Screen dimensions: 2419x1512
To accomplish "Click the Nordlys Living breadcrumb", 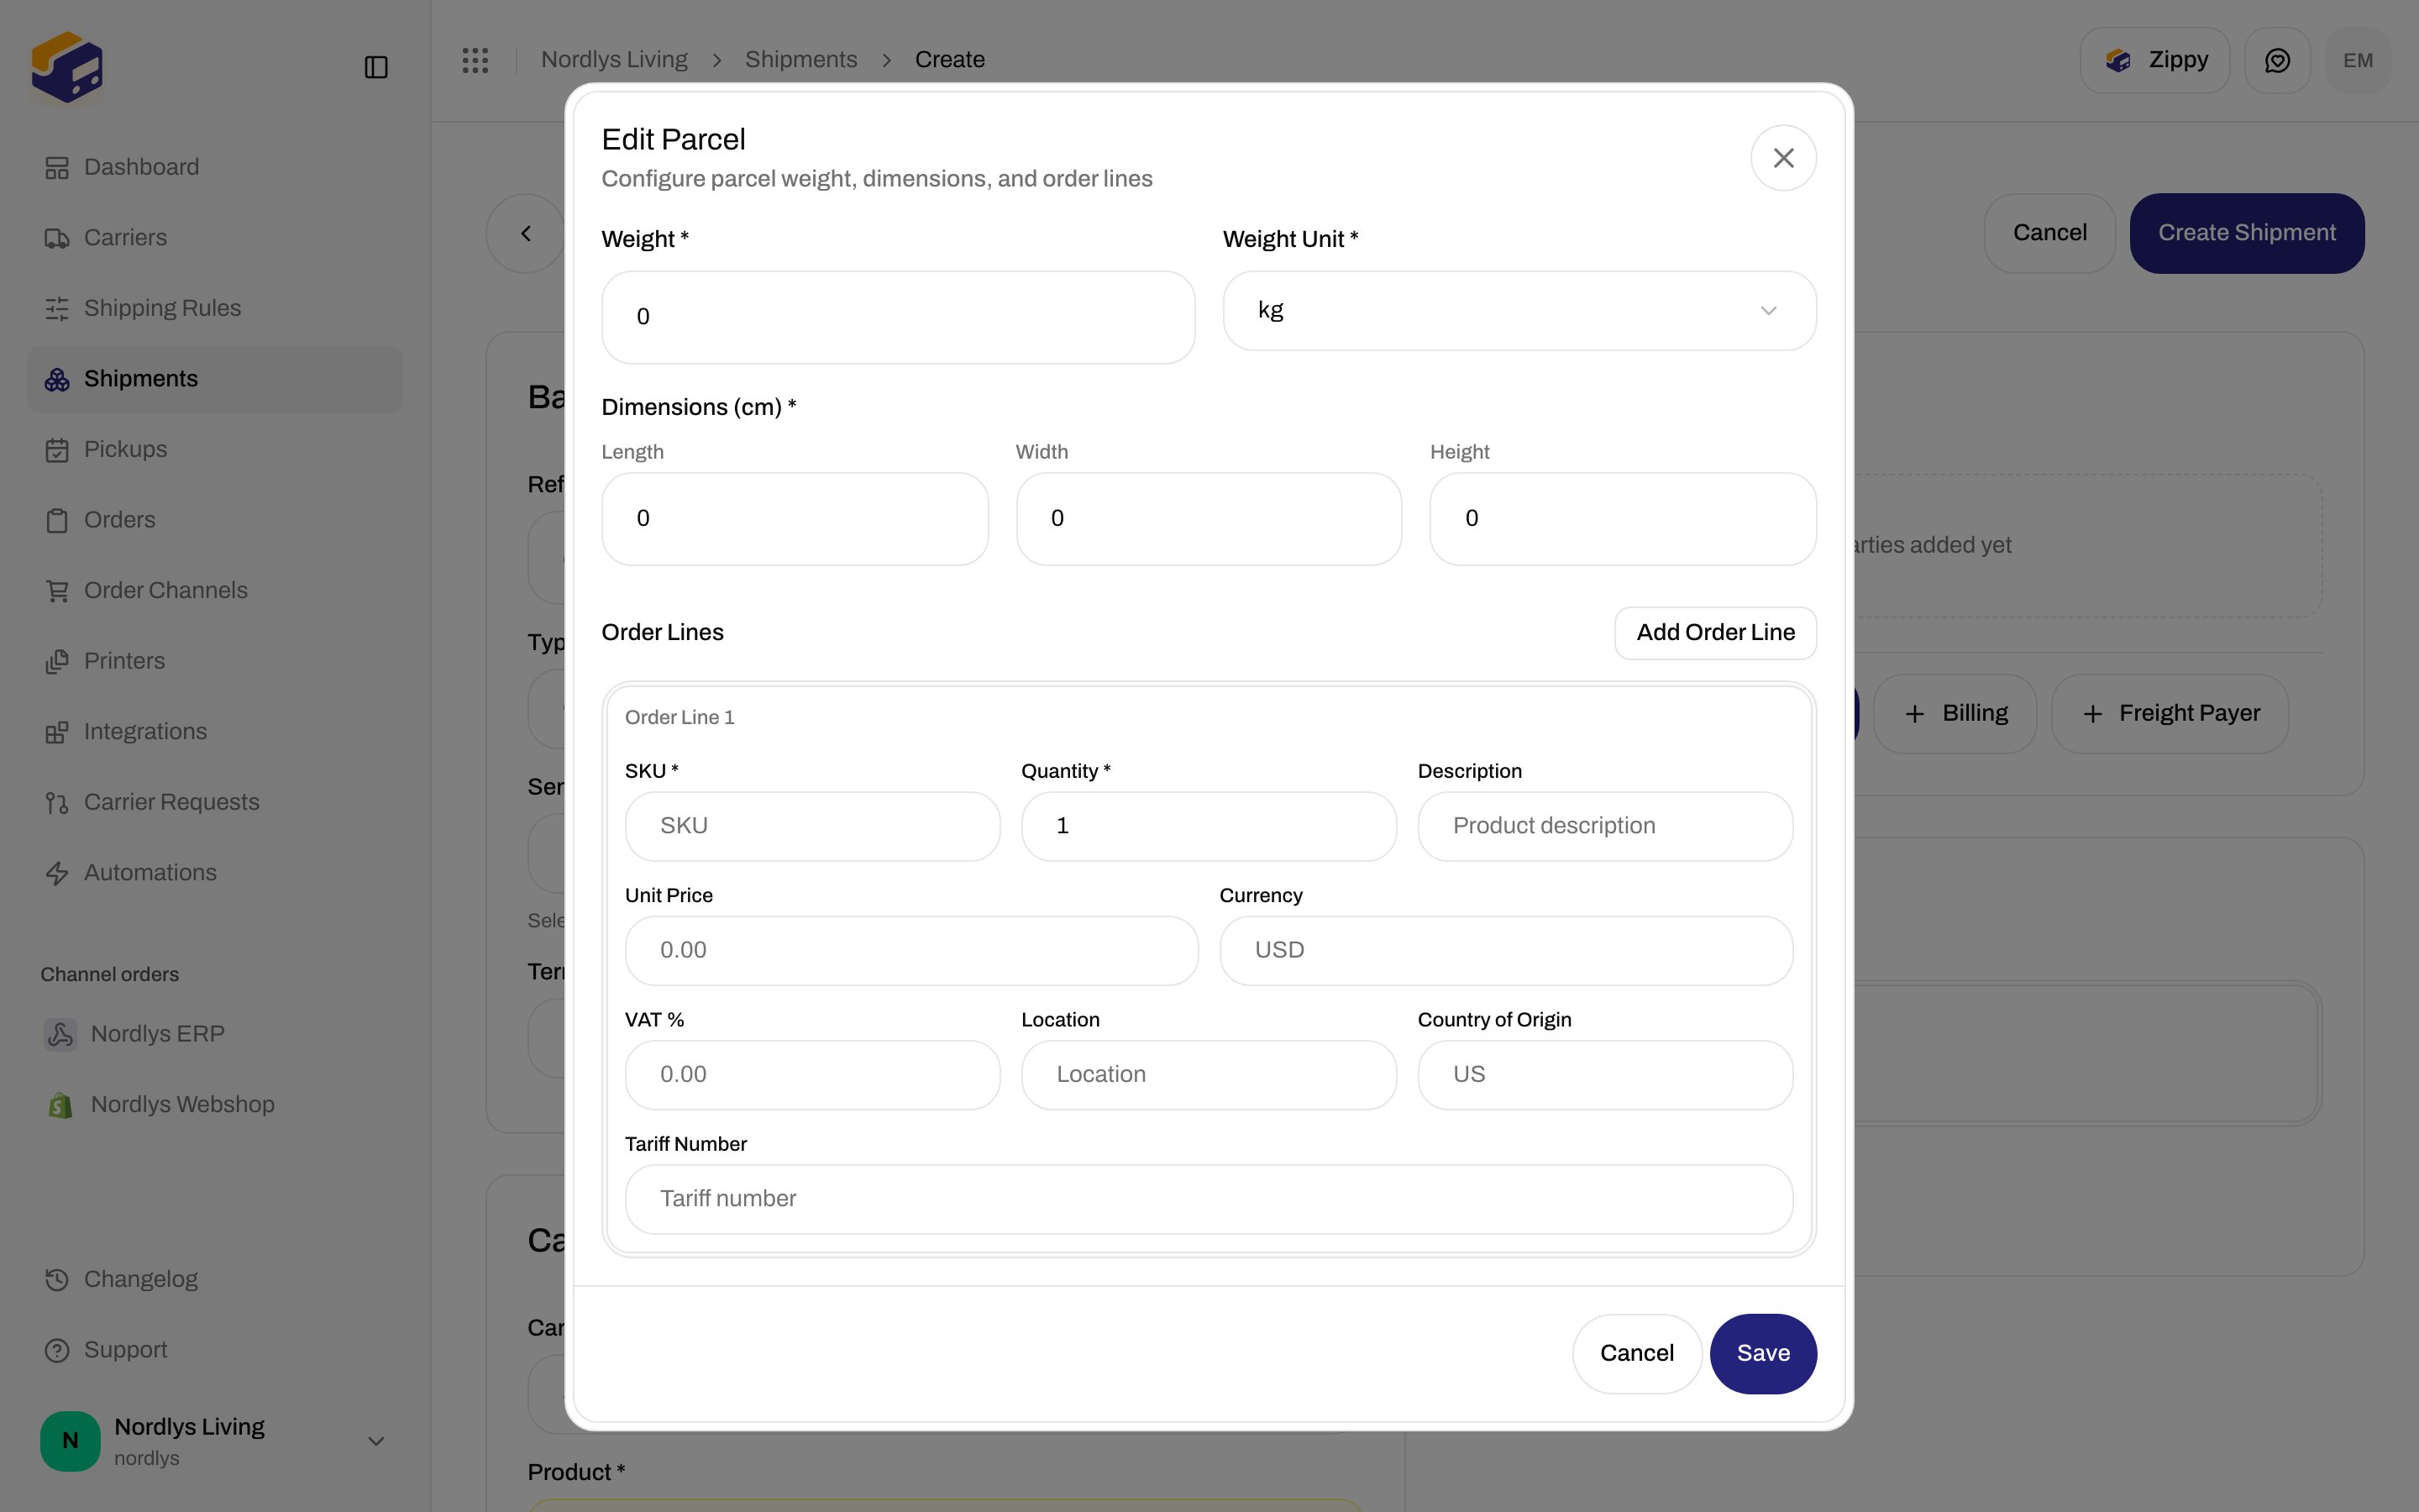I will click(614, 60).
